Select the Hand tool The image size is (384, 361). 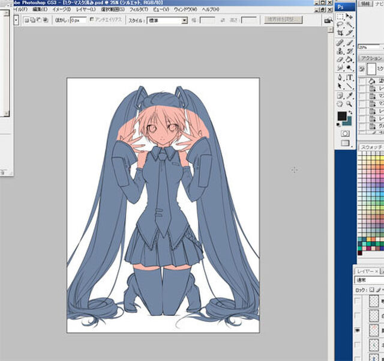(x=340, y=104)
